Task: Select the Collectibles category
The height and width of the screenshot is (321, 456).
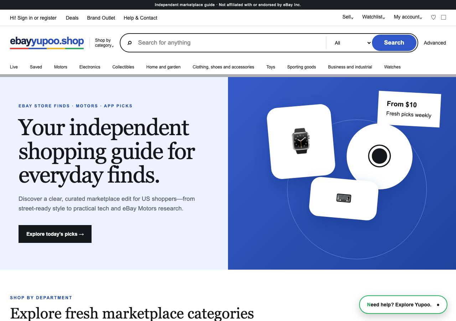Action: [x=123, y=67]
